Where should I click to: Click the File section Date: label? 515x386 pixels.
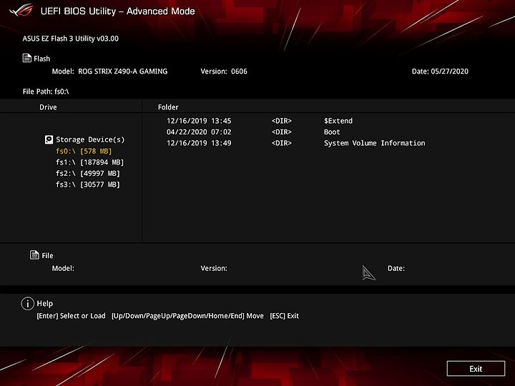click(x=396, y=268)
